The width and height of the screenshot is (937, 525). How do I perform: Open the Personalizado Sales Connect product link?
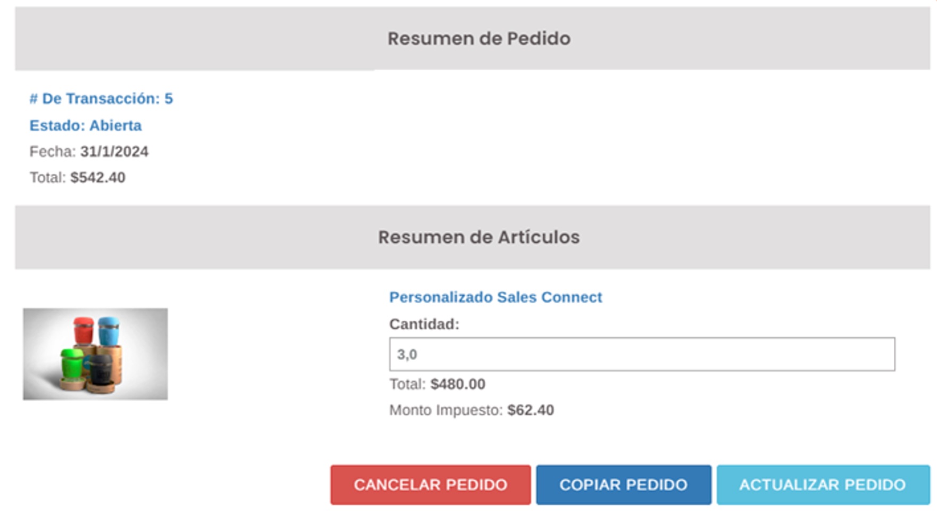495,297
